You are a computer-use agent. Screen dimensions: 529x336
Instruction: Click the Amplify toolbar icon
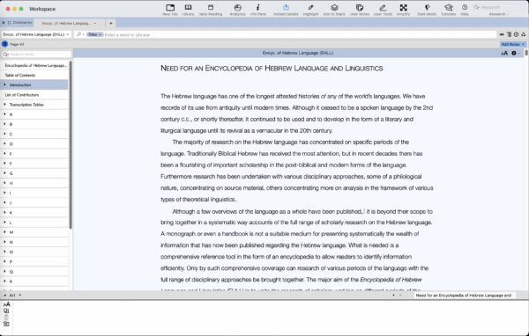(403, 10)
